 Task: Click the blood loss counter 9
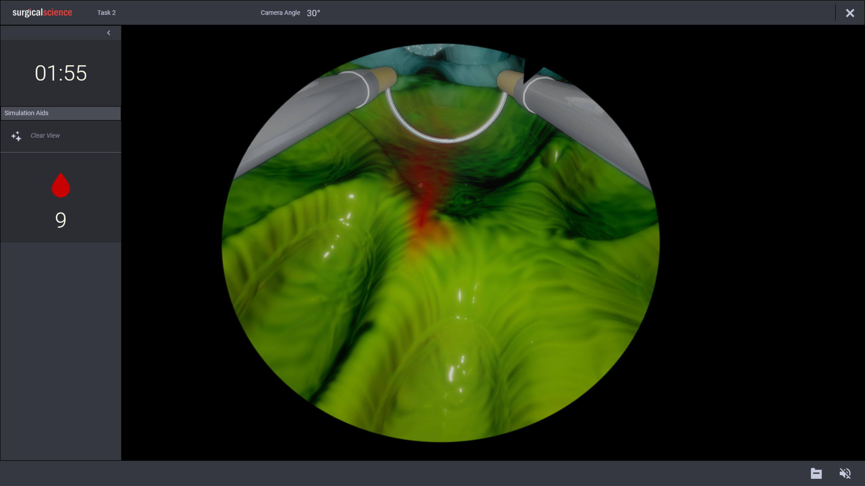pos(61,220)
